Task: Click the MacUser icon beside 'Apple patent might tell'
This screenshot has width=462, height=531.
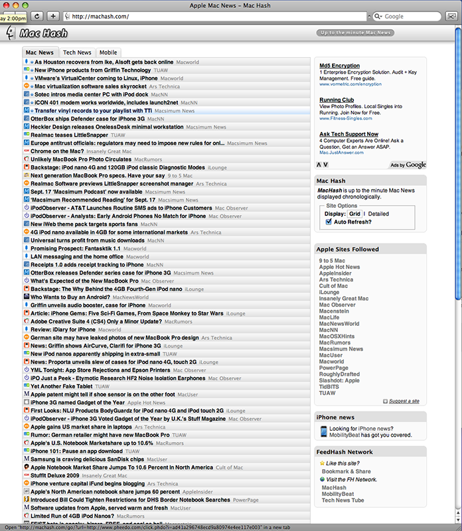Action: [x=26, y=394]
